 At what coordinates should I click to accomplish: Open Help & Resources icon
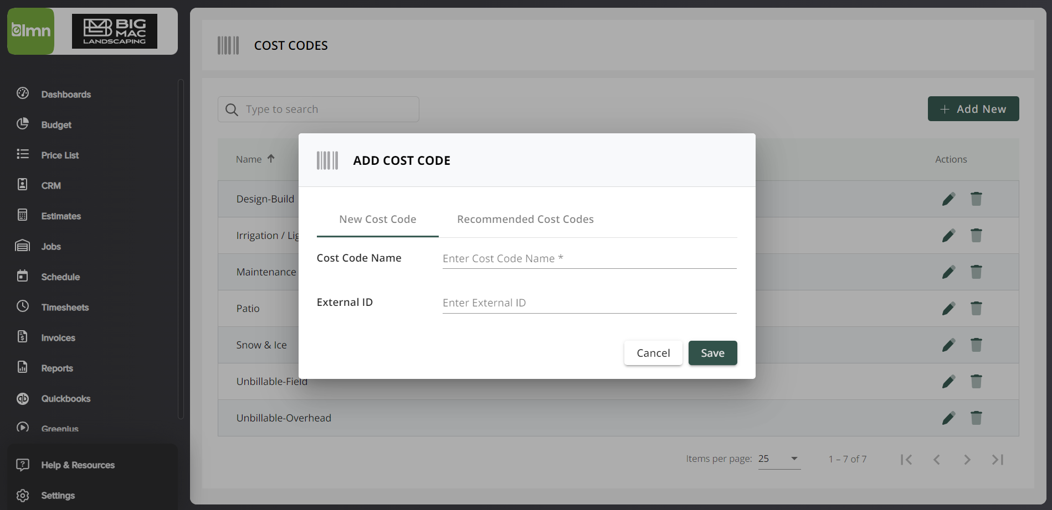pyautogui.click(x=23, y=465)
